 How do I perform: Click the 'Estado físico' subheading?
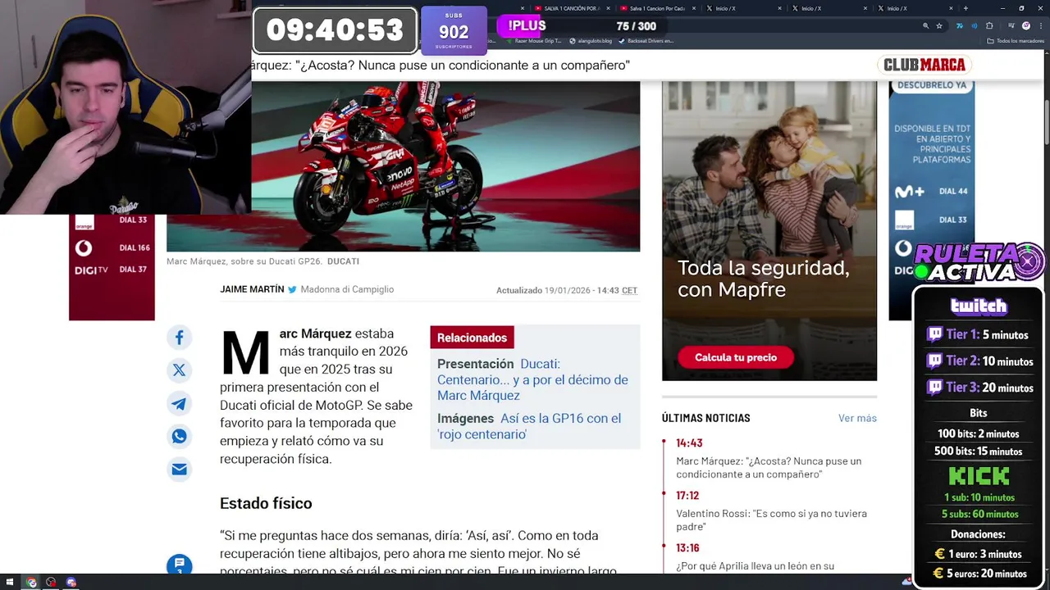(x=266, y=503)
